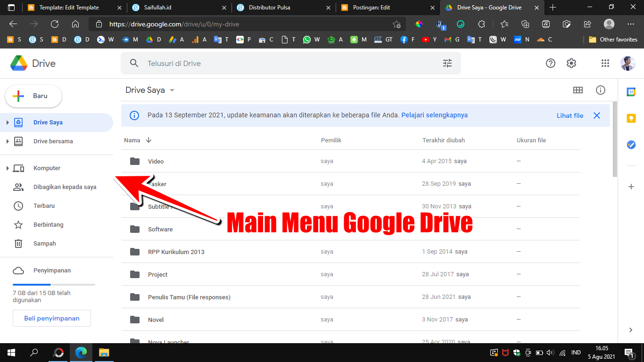The image size is (644, 362).
Task: Click the Google account profile picture
Action: click(627, 63)
